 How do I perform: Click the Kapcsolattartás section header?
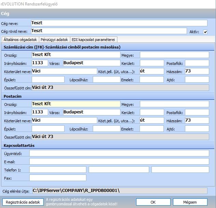pyautogui.click(x=108, y=145)
